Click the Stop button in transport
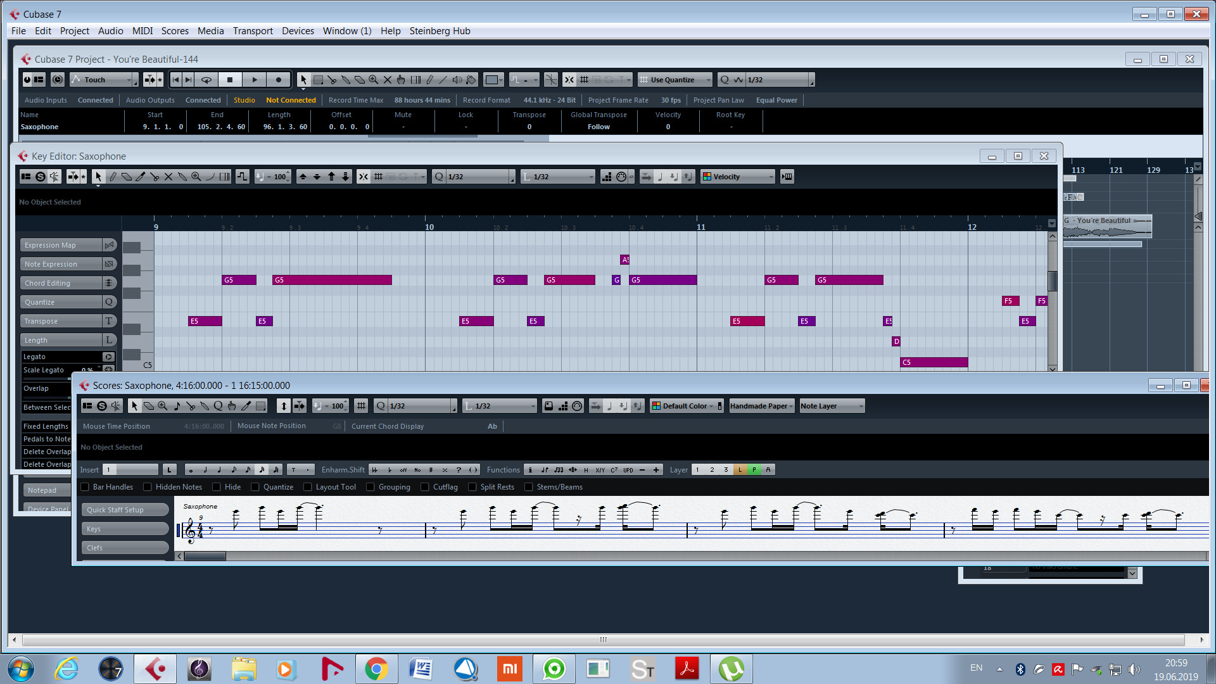This screenshot has width=1216, height=684. [x=230, y=80]
